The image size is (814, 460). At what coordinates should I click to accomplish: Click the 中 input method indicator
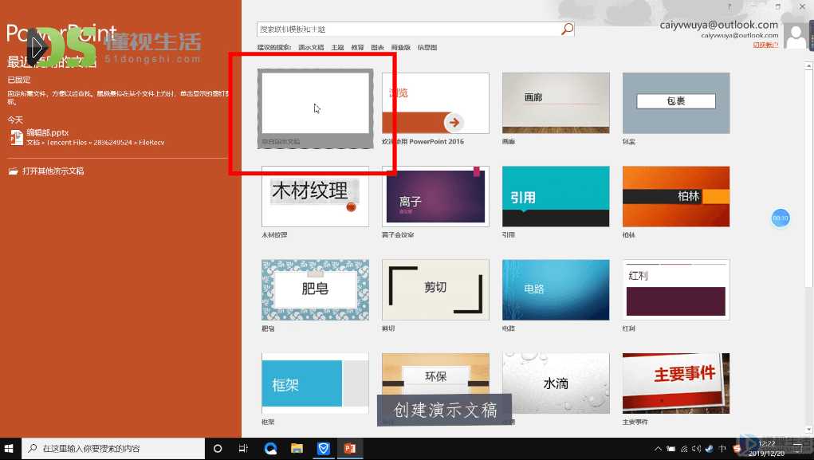point(722,449)
